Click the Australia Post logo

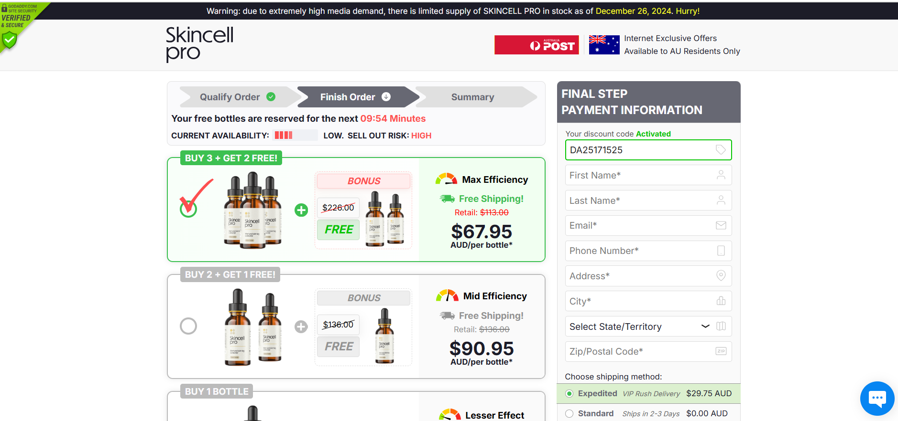point(537,45)
